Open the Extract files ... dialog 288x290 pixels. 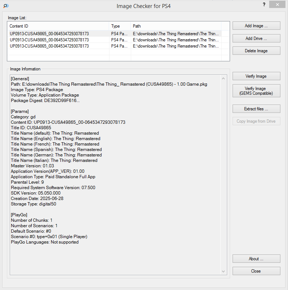tap(256, 109)
